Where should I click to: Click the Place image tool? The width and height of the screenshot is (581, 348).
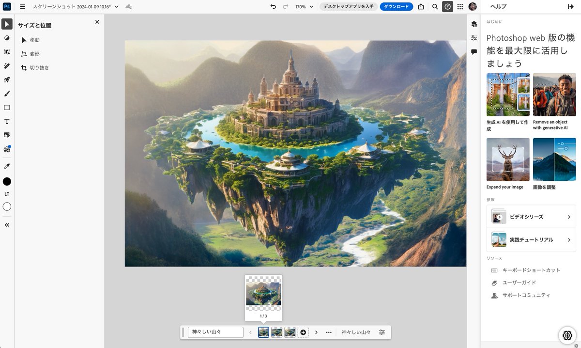(7, 135)
